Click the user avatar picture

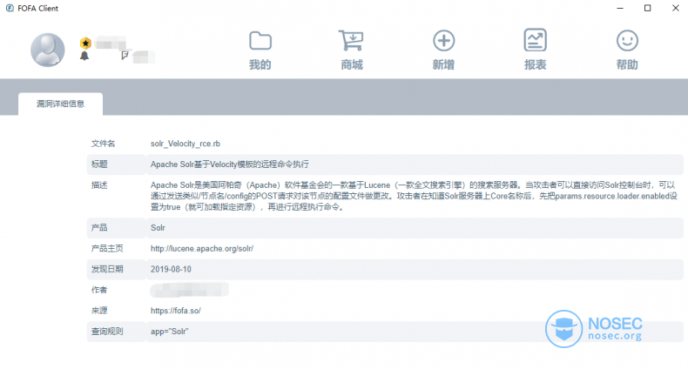pos(47,50)
